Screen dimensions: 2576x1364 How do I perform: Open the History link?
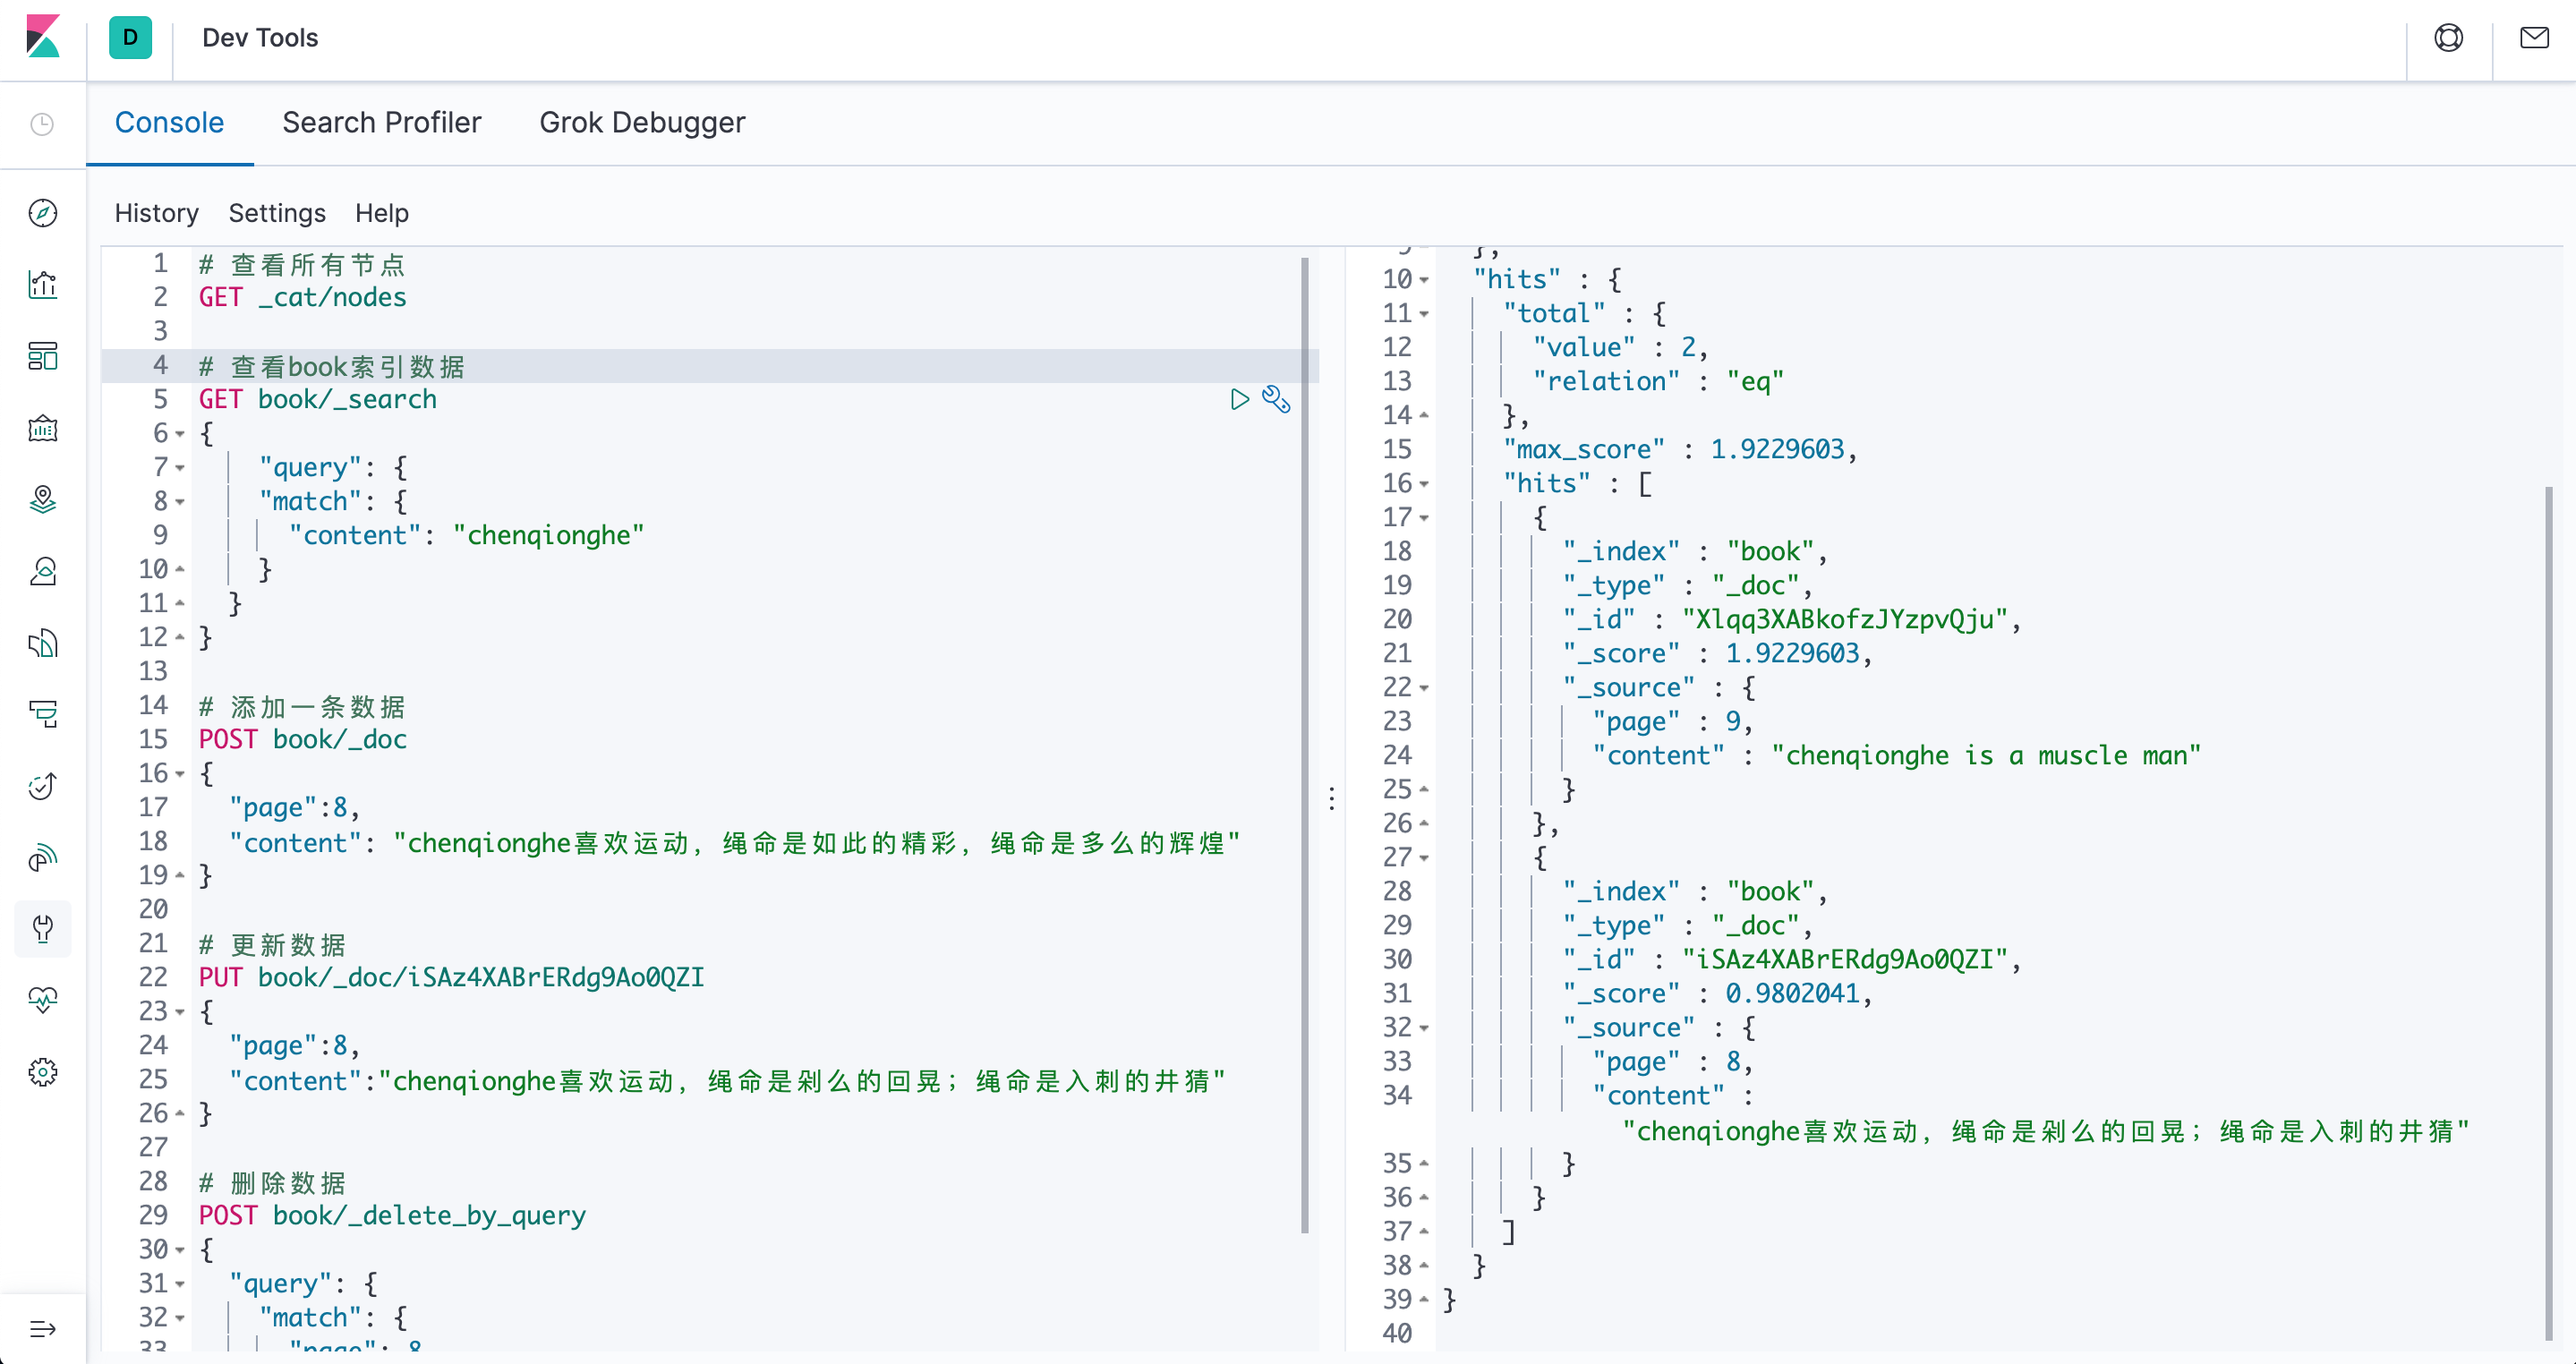pyautogui.click(x=156, y=213)
